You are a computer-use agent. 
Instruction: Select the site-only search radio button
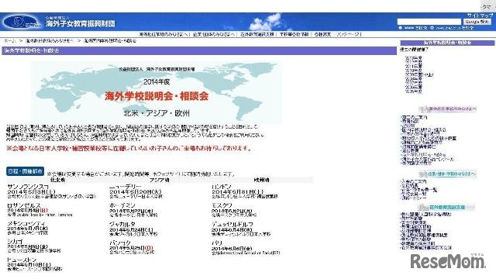(x=432, y=28)
